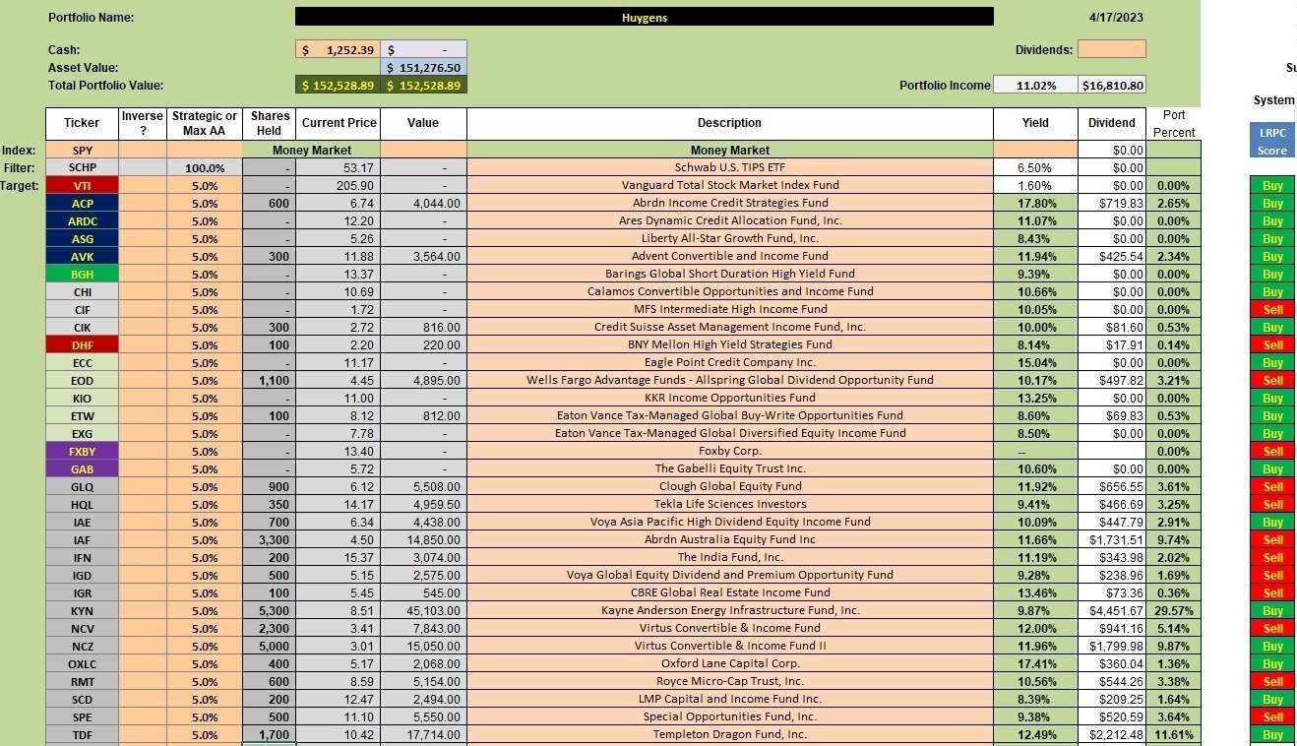Screen dimensions: 1297x746
Task: Select the cash amount $1,252.39 cell
Action: tap(338, 50)
